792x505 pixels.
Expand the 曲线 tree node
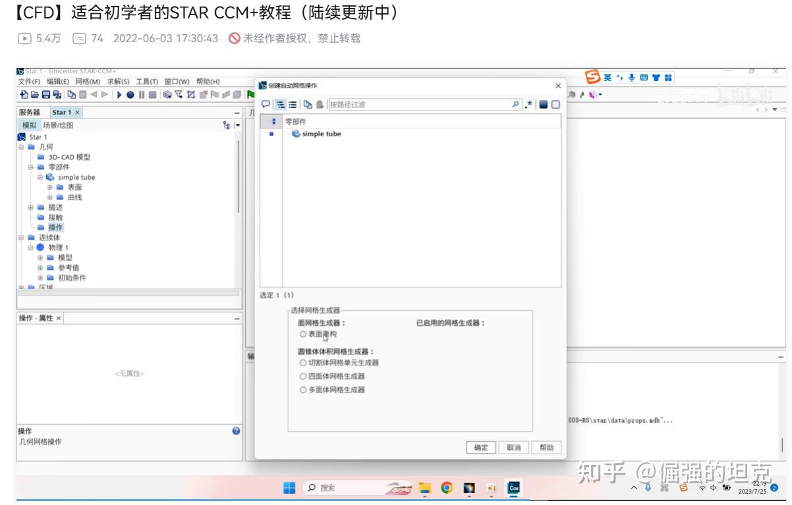click(49, 198)
